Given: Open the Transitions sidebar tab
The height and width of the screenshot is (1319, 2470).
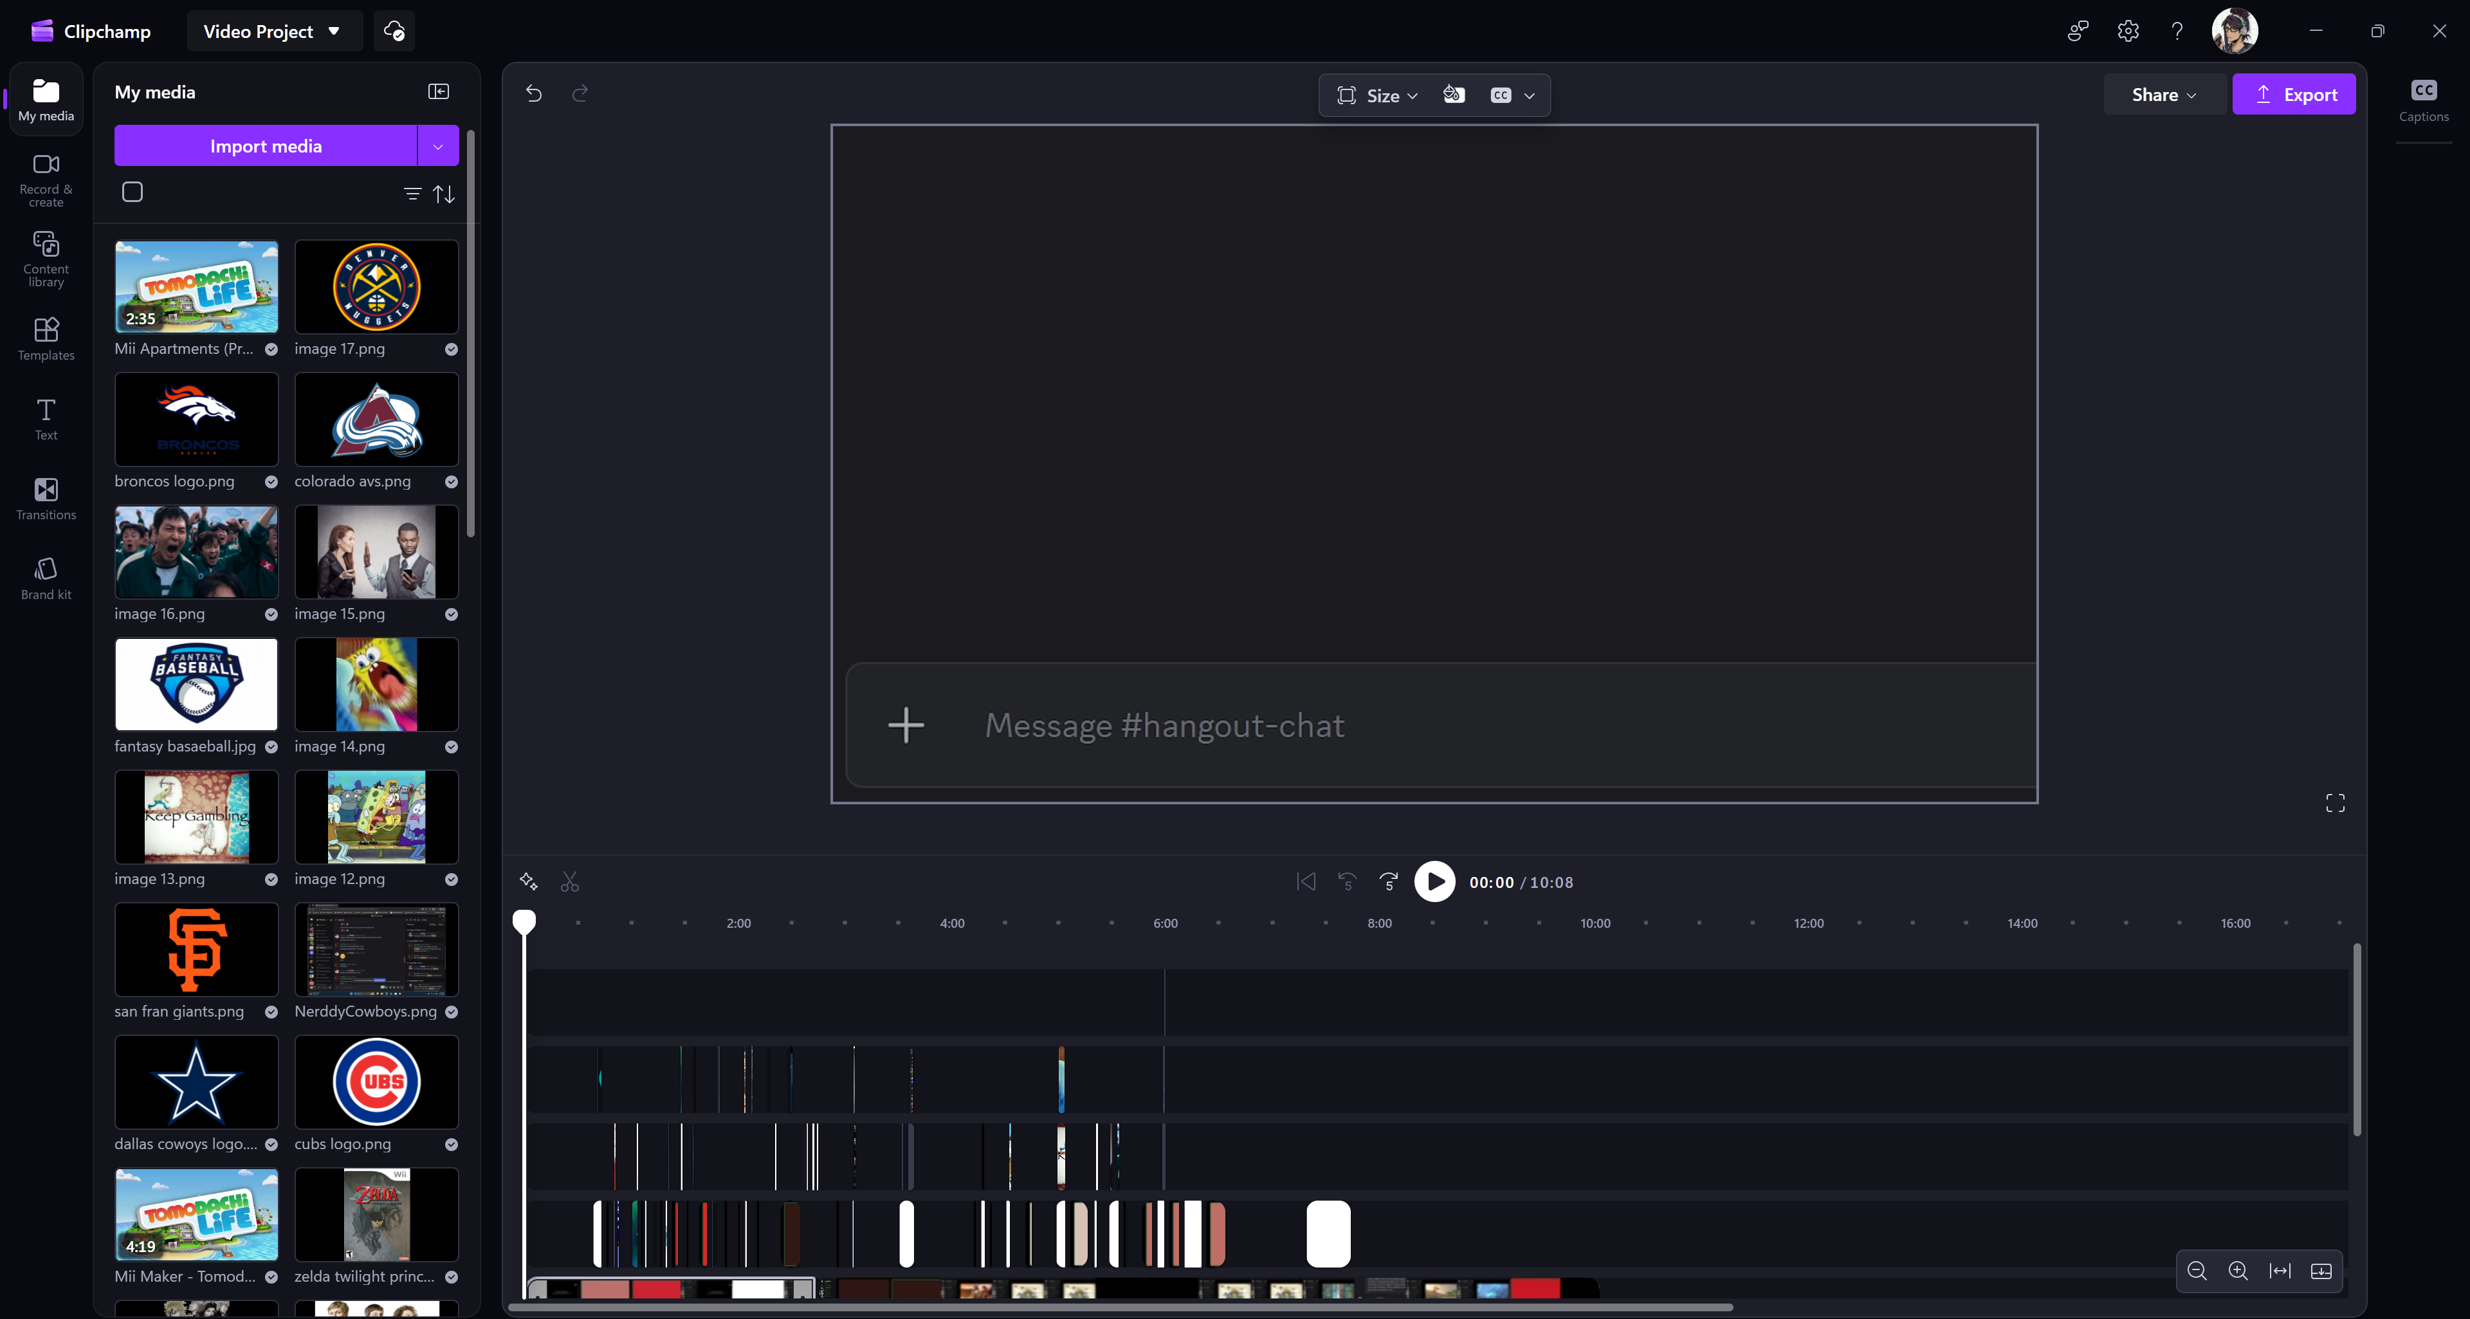Looking at the screenshot, I should 46,499.
